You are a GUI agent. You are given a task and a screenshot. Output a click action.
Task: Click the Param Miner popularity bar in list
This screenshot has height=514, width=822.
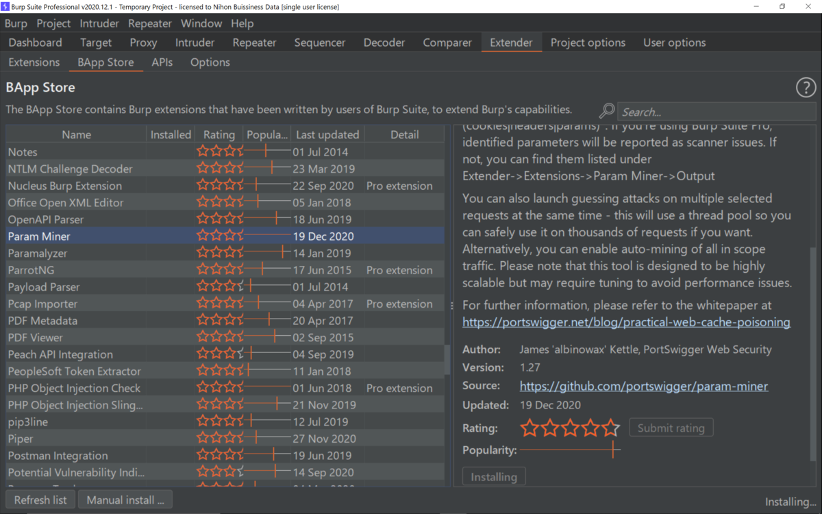coord(267,236)
